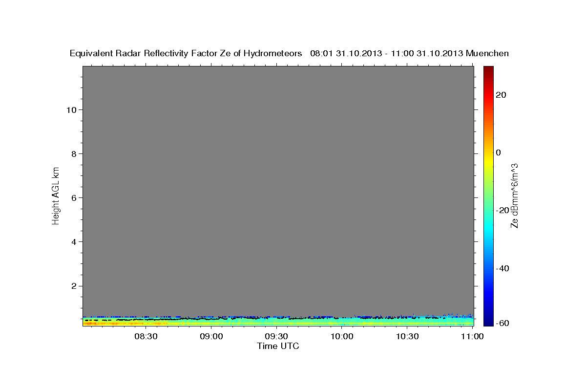Click the date range text '08:01 31.10.2013 - 11:00 31.10.2013 Muenchen'
Screen dimensions: 586x391
[410, 54]
